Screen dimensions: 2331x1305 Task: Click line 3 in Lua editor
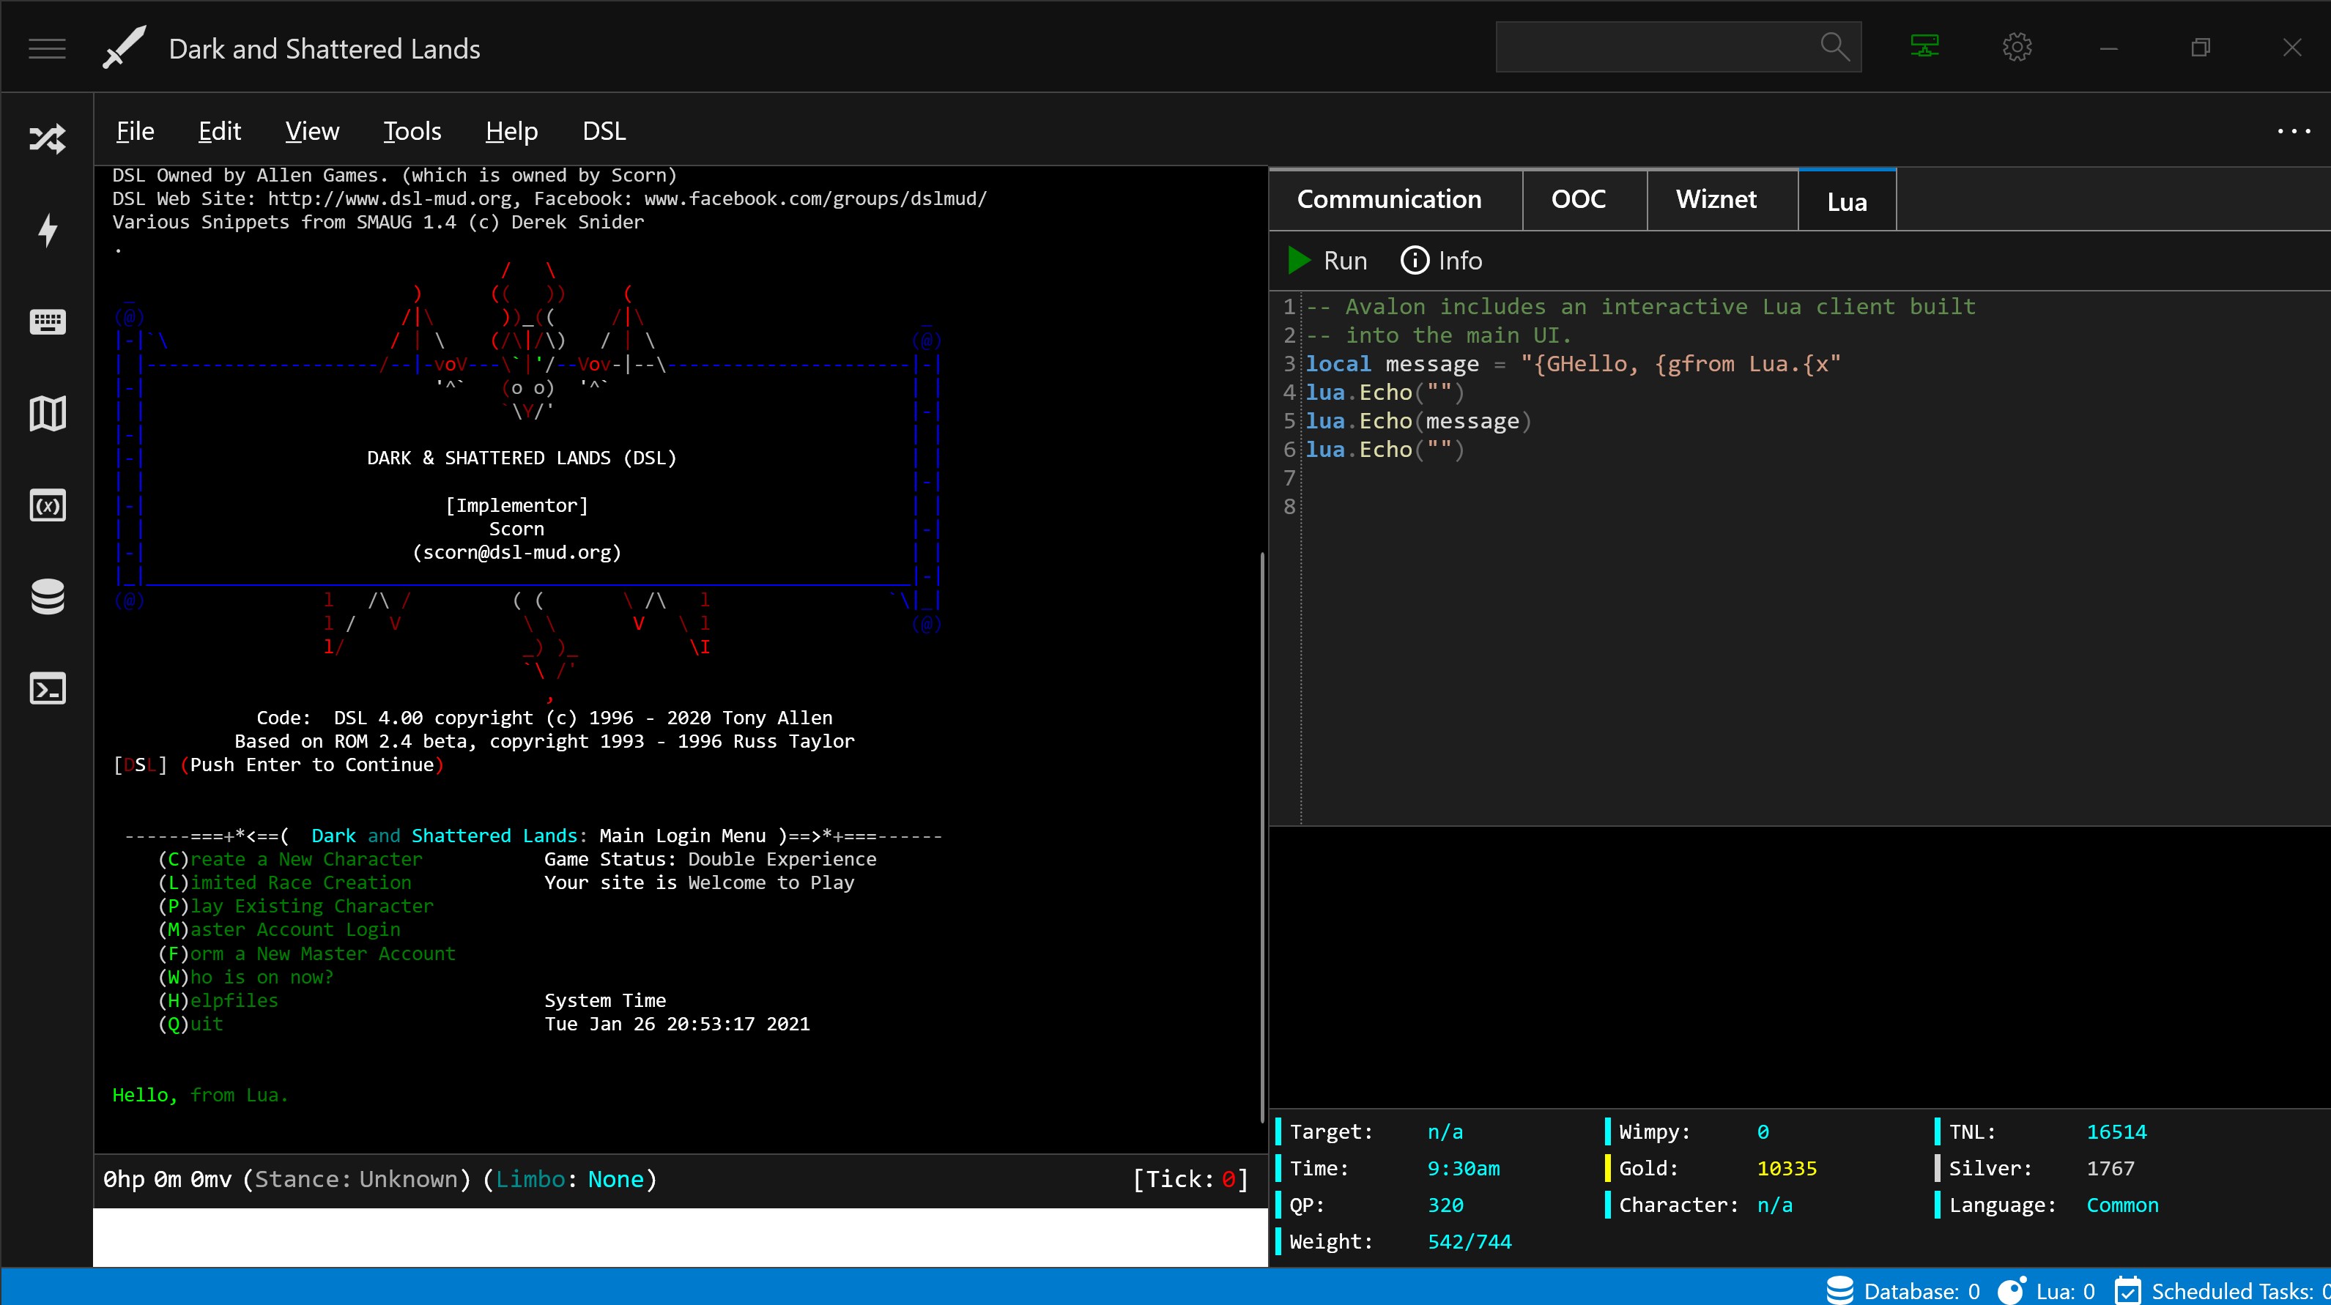click(1573, 363)
